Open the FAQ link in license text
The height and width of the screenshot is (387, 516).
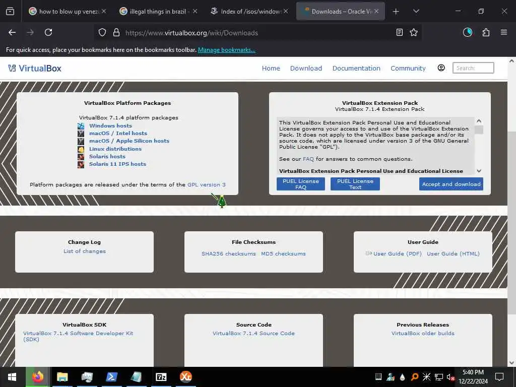pyautogui.click(x=308, y=159)
